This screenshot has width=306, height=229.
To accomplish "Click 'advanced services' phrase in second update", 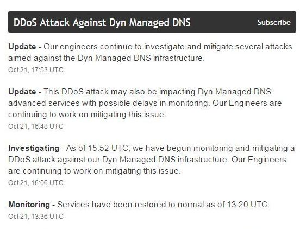I will [43, 103].
